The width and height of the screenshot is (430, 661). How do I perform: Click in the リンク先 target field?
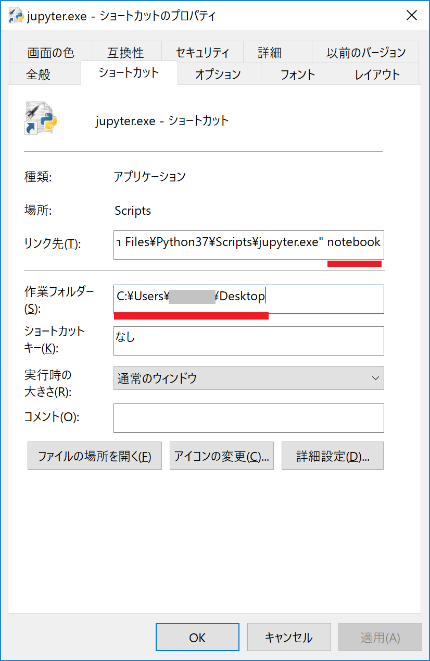pos(249,244)
